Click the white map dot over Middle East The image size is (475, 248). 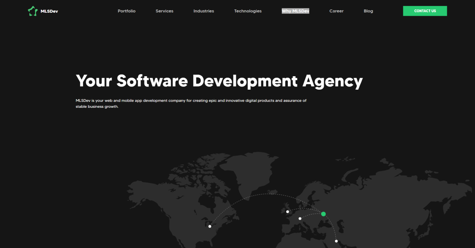[336, 241]
